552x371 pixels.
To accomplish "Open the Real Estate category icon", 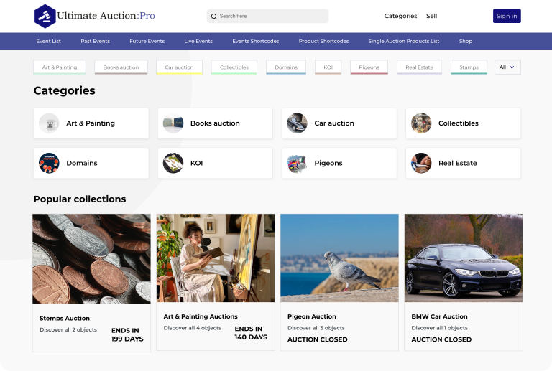I will click(x=421, y=163).
